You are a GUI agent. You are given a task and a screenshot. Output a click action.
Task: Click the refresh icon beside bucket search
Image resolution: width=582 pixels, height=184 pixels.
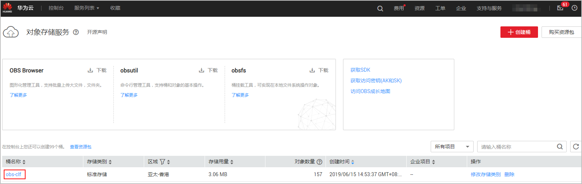[576, 147]
